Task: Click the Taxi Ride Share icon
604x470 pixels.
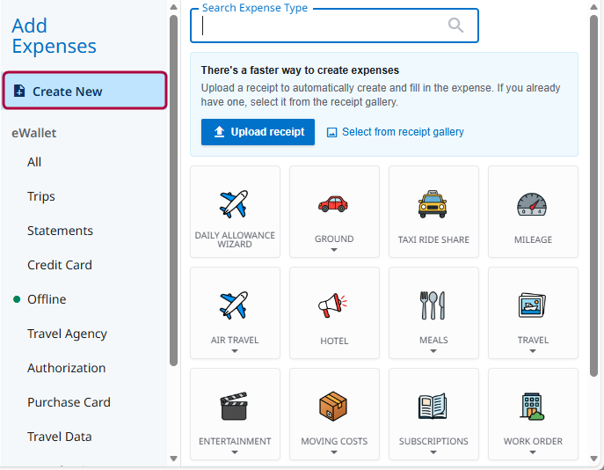Action: (x=433, y=204)
